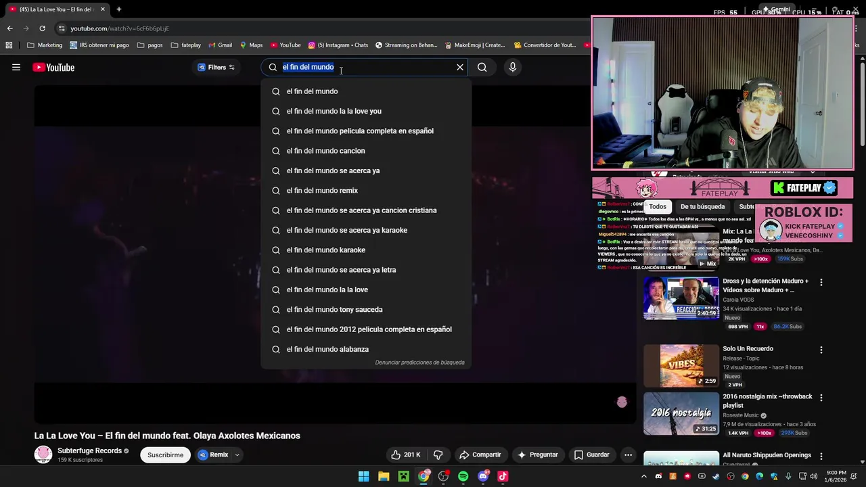The width and height of the screenshot is (866, 487).
Task: Select suggestion 'el fin del mundo karaoke'
Action: (x=366, y=250)
